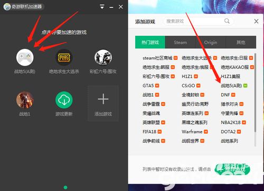Switch to the 热门游戏 tab
The width and height of the screenshot is (264, 191).
point(150,42)
